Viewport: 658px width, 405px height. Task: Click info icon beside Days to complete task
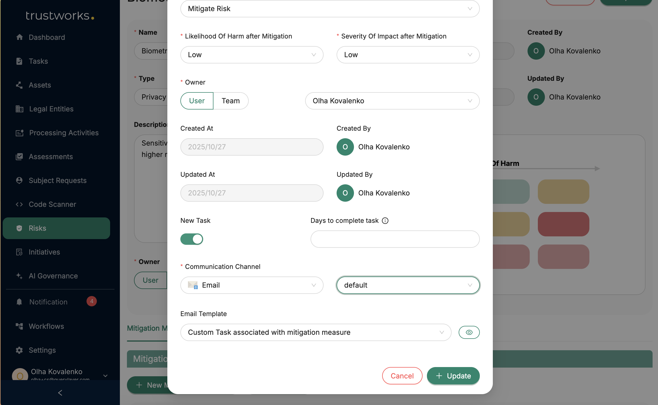385,221
